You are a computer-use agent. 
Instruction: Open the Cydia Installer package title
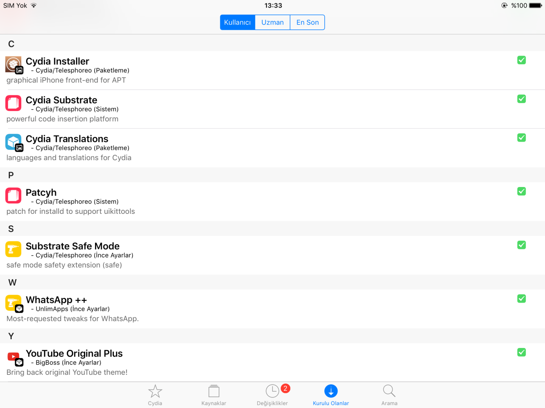click(x=58, y=61)
